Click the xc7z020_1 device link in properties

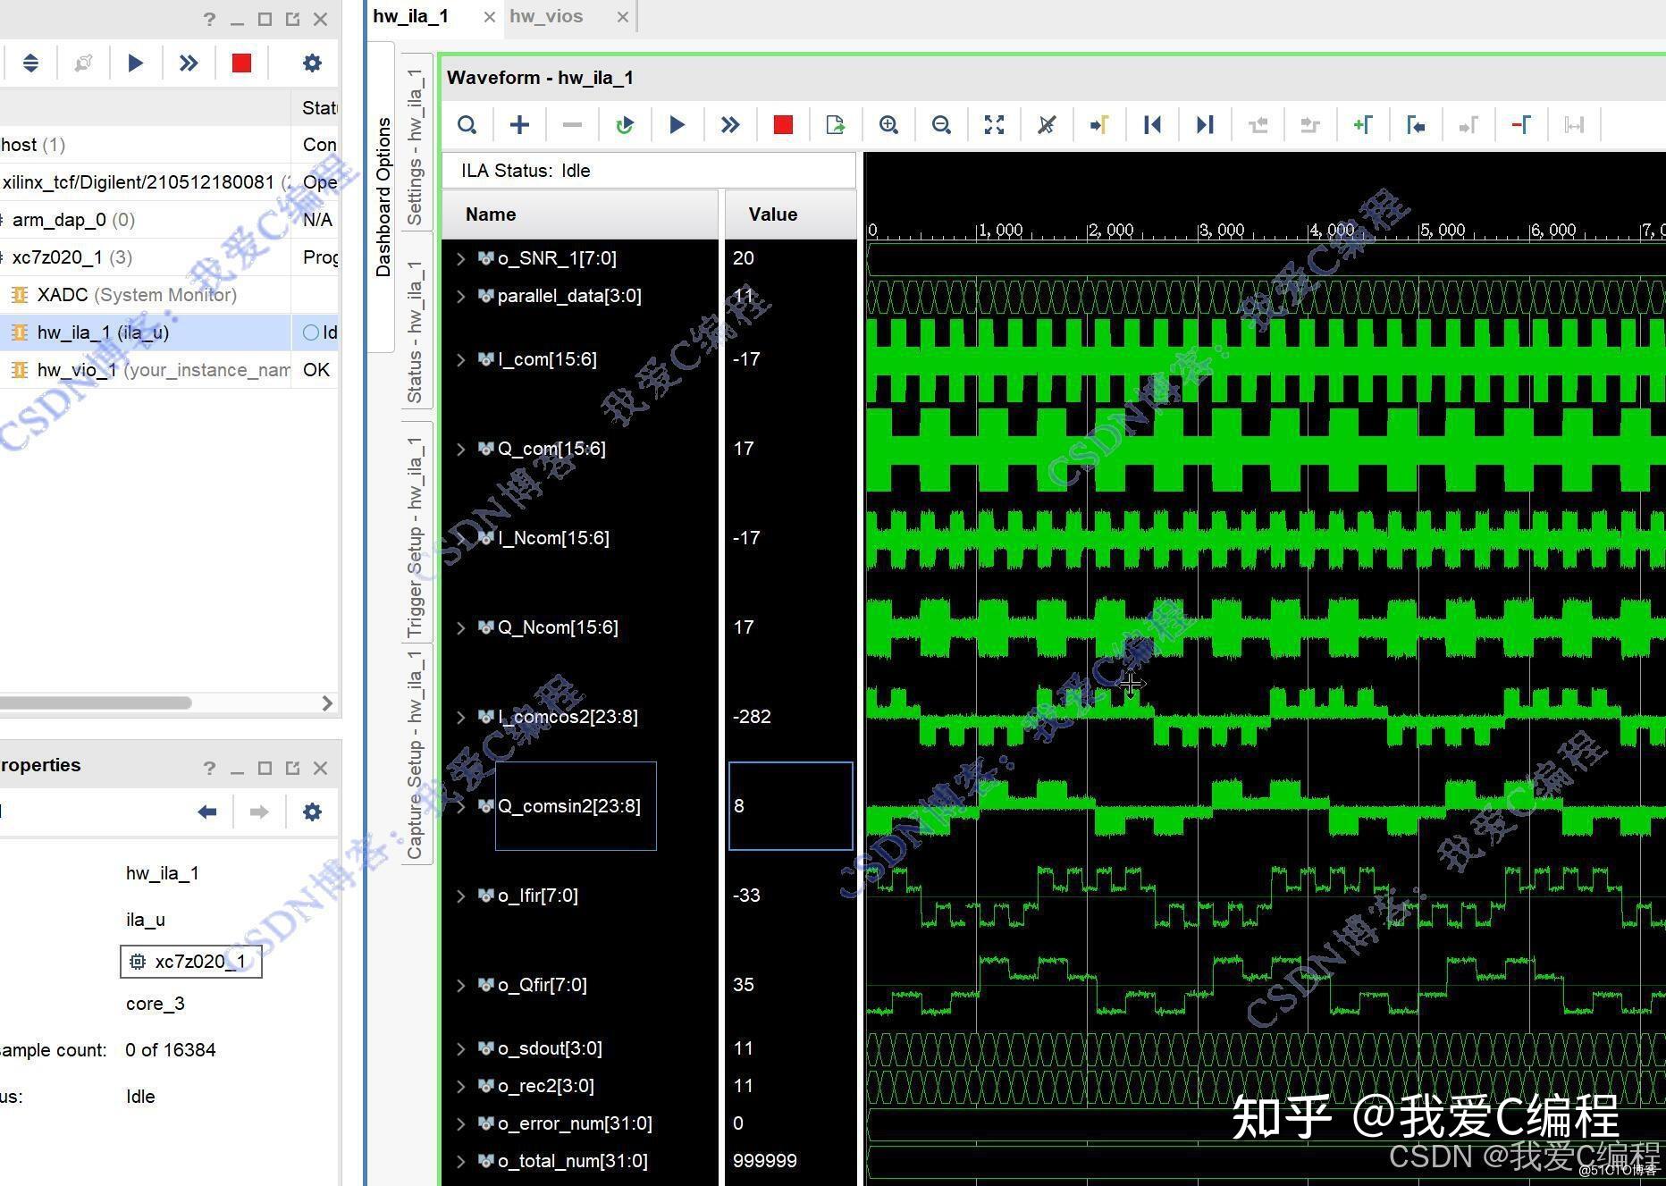coord(190,962)
